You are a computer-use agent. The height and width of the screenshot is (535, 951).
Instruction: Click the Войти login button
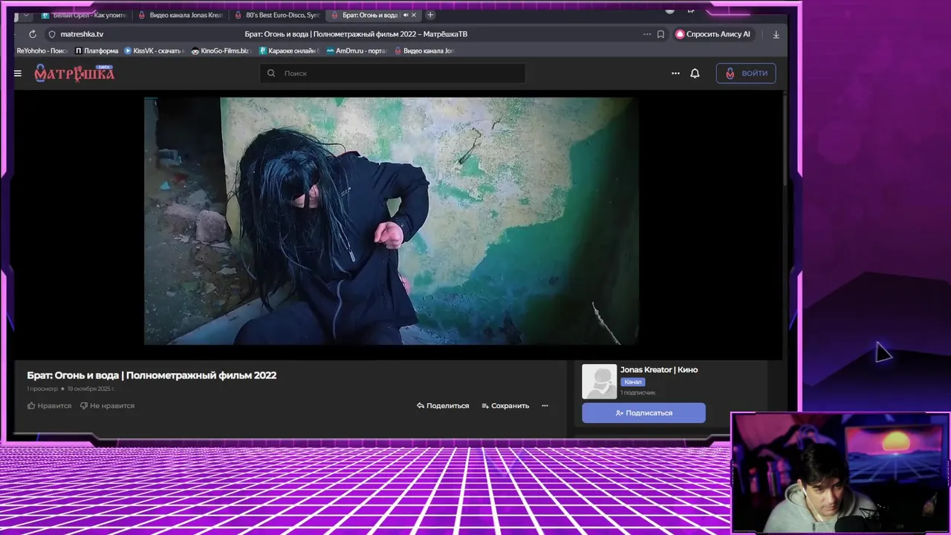[x=746, y=73]
